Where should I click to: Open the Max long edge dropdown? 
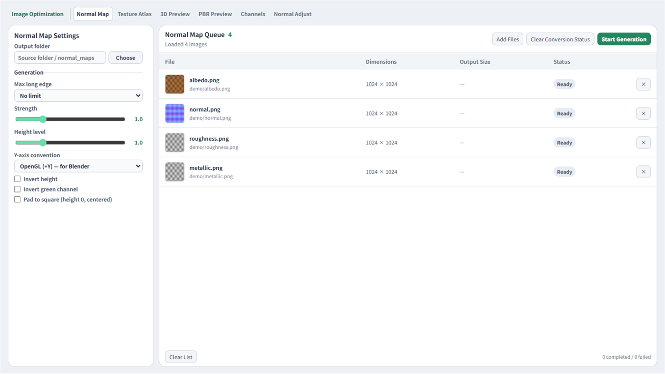[78, 96]
